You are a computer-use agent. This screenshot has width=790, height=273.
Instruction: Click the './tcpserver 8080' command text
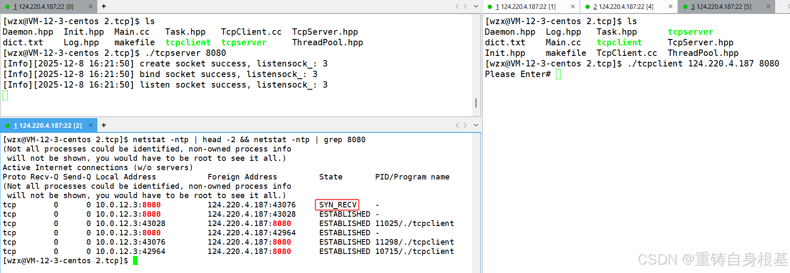pyautogui.click(x=185, y=53)
